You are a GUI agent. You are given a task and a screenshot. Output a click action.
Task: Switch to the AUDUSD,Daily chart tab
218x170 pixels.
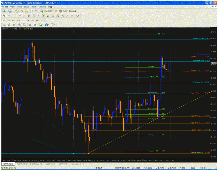click(x=23, y=164)
